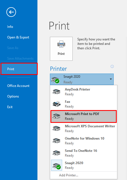
Task: Click the AnyDesk Printer icon
Action: pos(56,92)
